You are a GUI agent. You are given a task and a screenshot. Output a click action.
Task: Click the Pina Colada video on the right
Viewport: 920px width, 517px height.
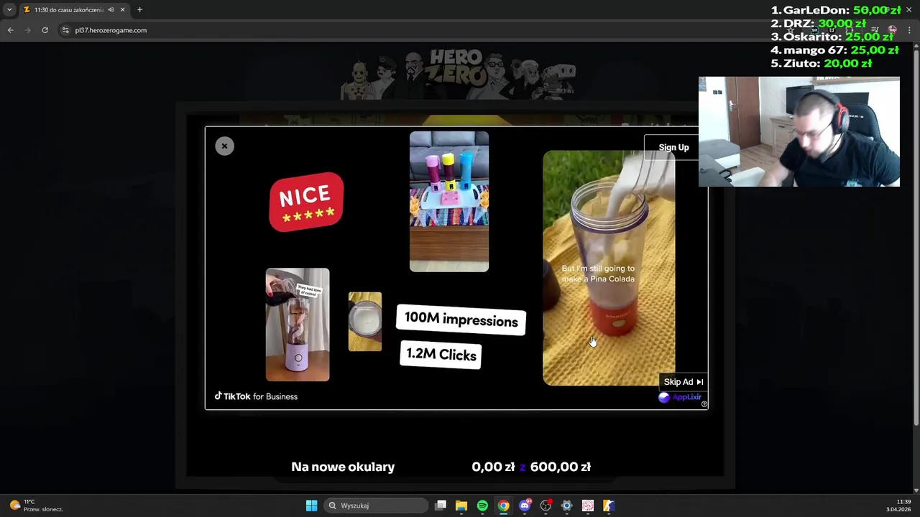coord(609,268)
